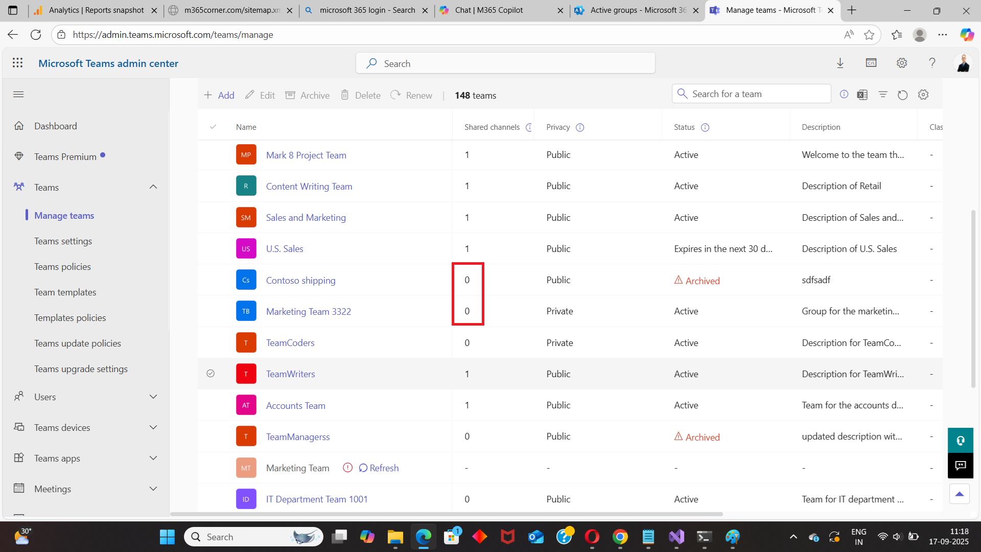The image size is (981, 552).
Task: Toggle the TeamWriters row checkmark
Action: pyautogui.click(x=211, y=374)
